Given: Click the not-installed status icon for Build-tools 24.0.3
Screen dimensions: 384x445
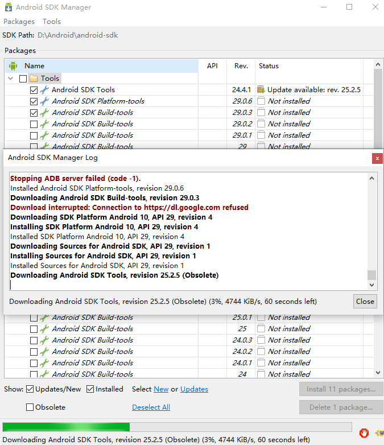Looking at the screenshot, I should [x=261, y=340].
